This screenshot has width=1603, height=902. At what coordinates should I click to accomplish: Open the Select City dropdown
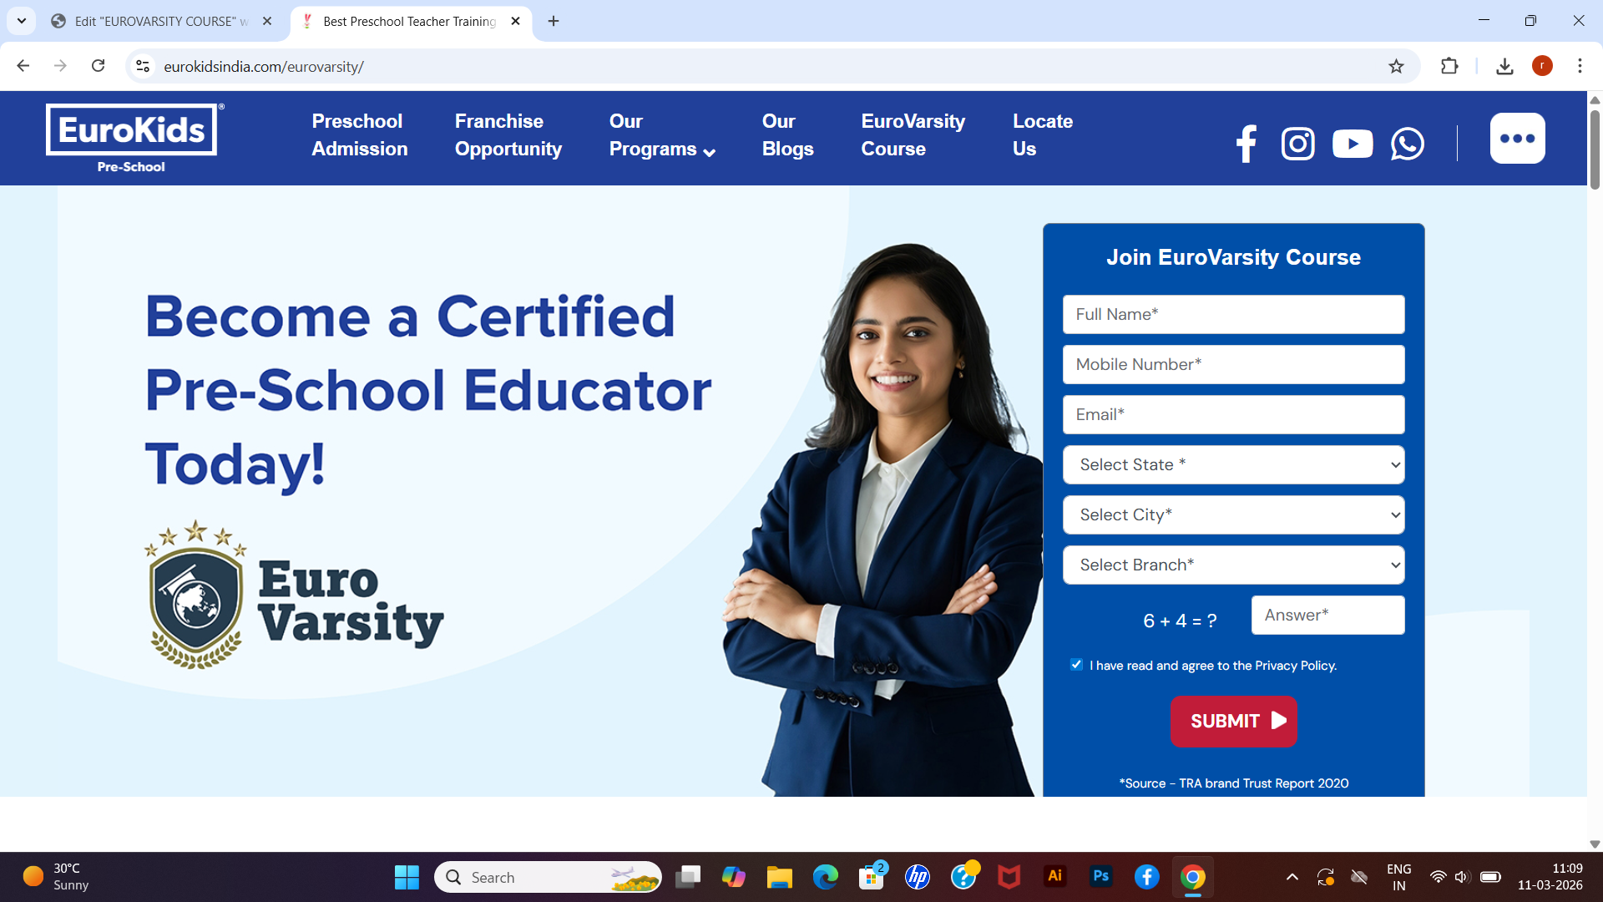pos(1233,514)
